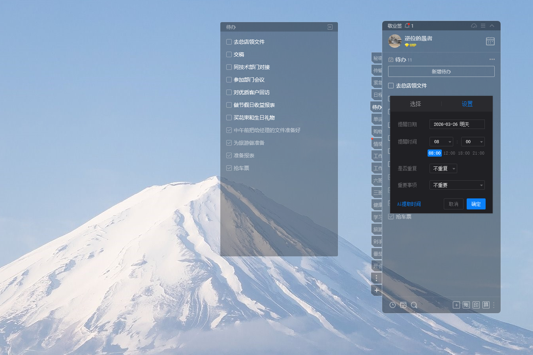This screenshot has height=355, width=533.
Task: Open the calendar view icon beside the profile
Action: [x=490, y=41]
